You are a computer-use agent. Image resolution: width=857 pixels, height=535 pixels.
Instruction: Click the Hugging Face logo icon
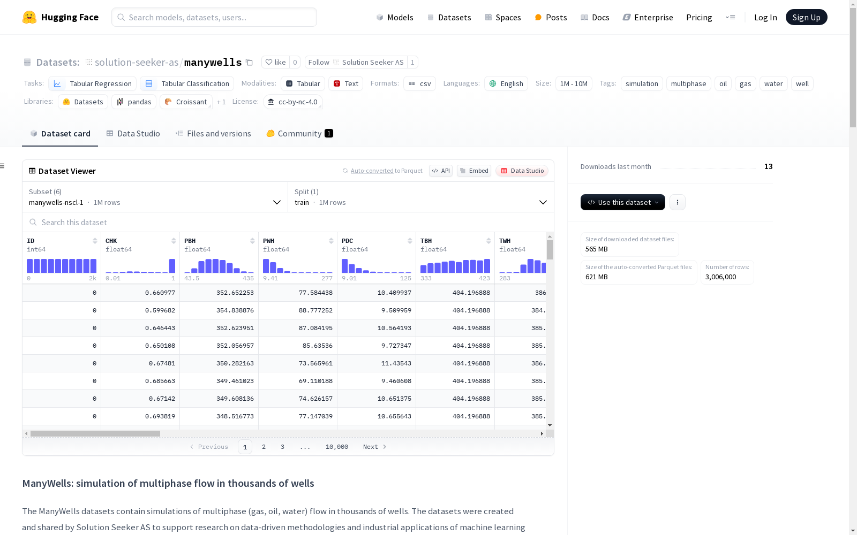pyautogui.click(x=29, y=17)
